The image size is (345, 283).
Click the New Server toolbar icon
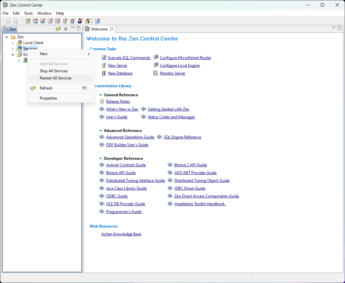point(65,21)
